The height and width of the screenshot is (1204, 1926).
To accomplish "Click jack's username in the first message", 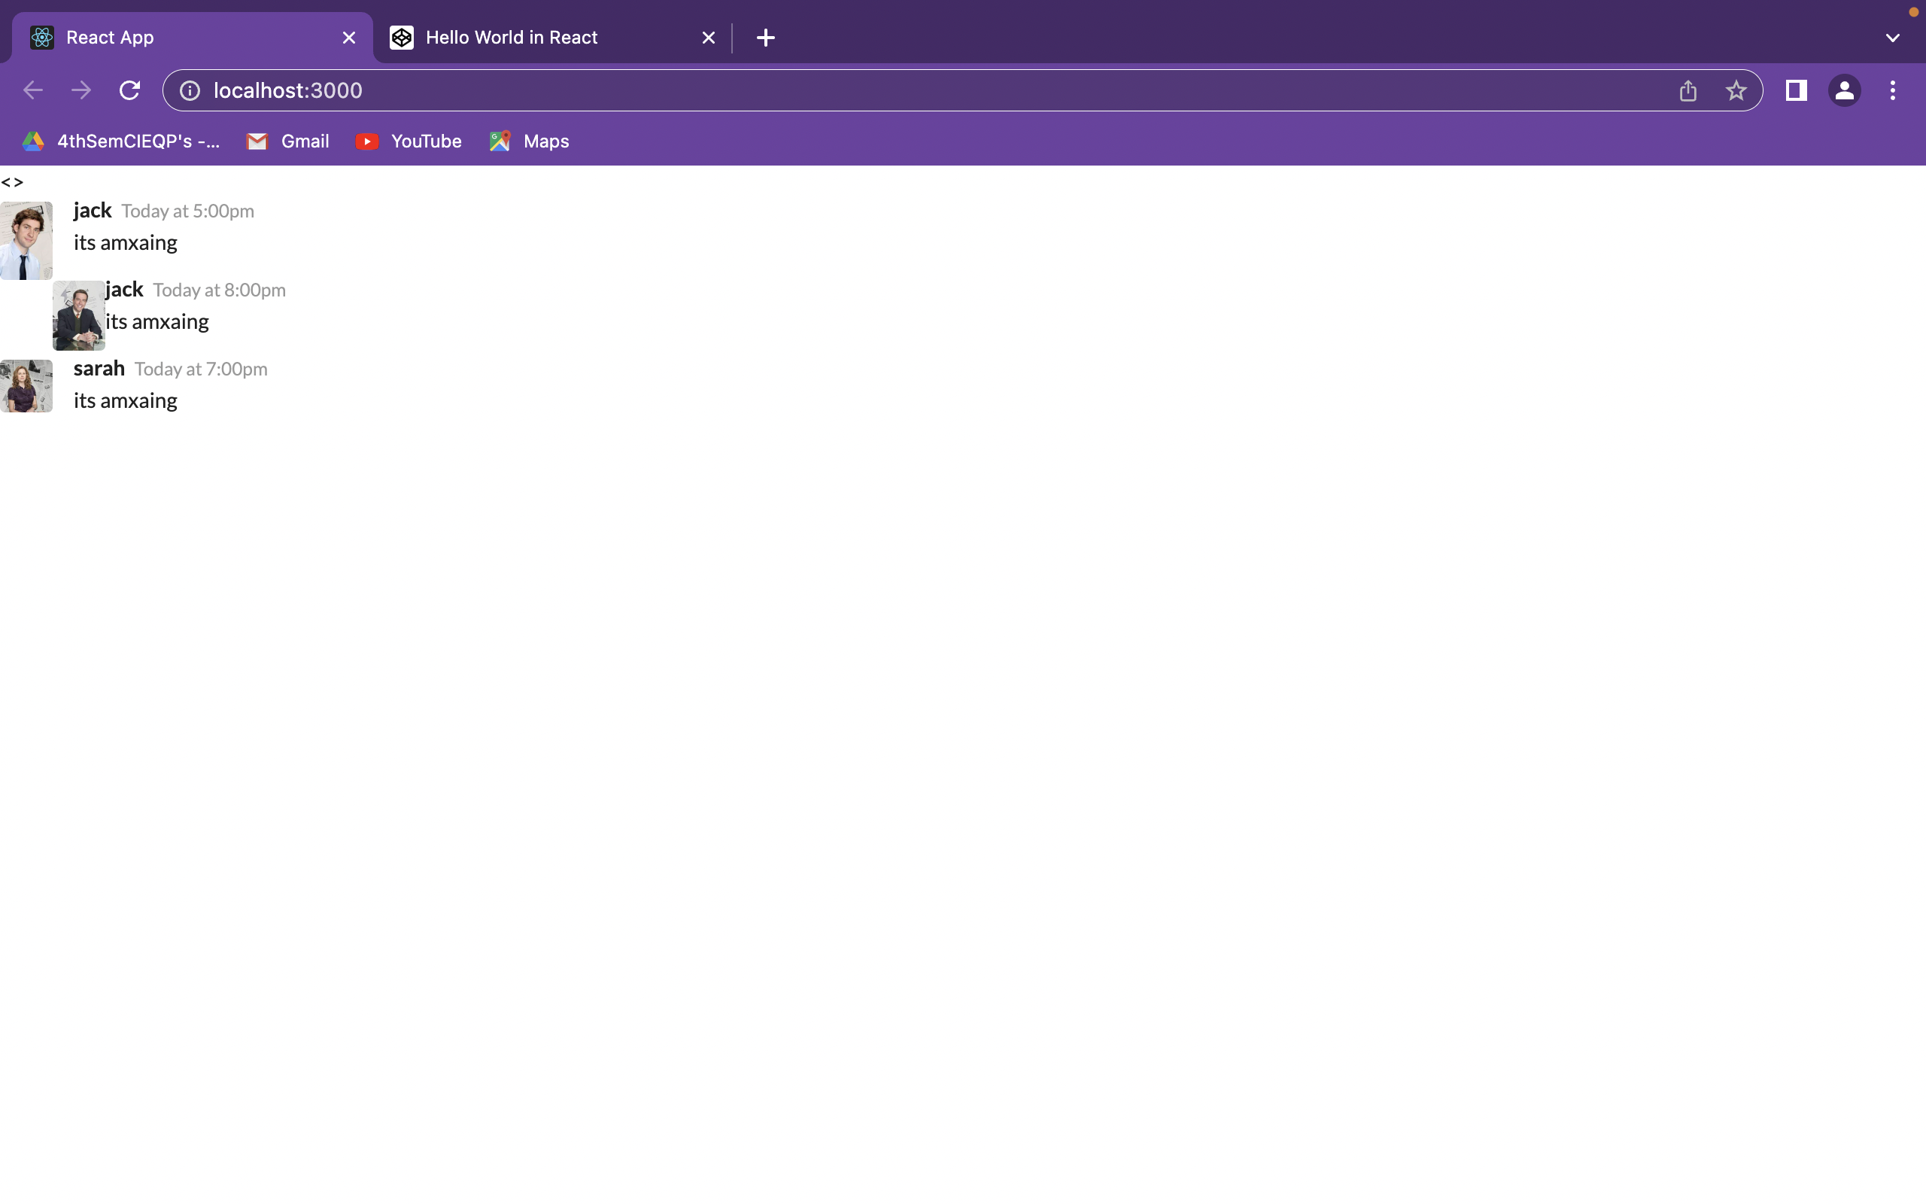I will tap(92, 209).
